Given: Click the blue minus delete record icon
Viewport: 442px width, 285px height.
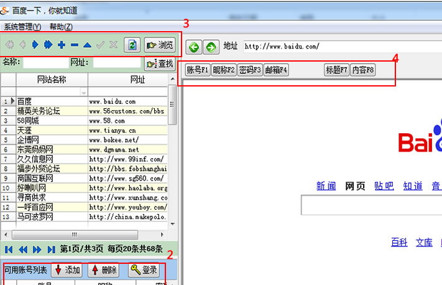Looking at the screenshot, I should point(75,45).
